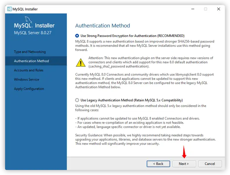
Task: Minimize the MySQL Installer window
Action: (x=193, y=9)
